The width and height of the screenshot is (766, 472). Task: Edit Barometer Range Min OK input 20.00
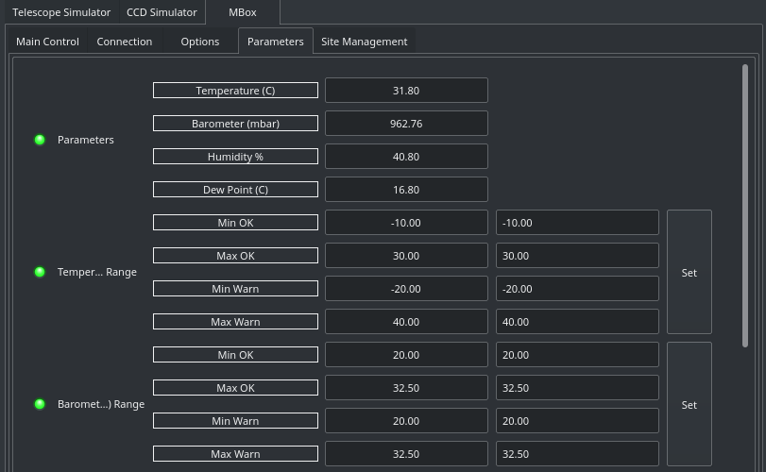[577, 355]
